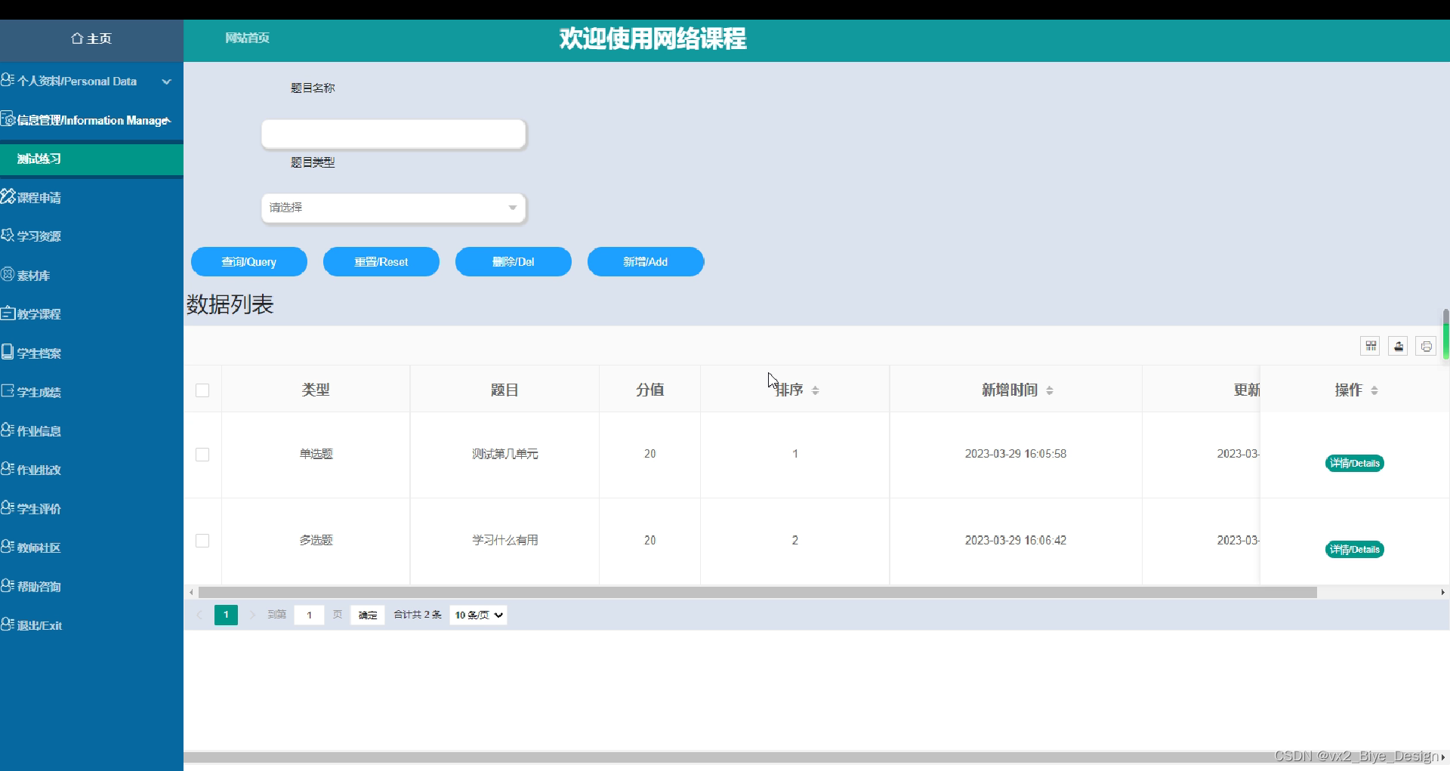Click the table print icon
The height and width of the screenshot is (771, 1450).
click(1426, 346)
